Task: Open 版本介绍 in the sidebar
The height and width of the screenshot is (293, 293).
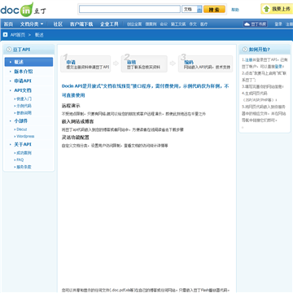Action: [x=24, y=72]
